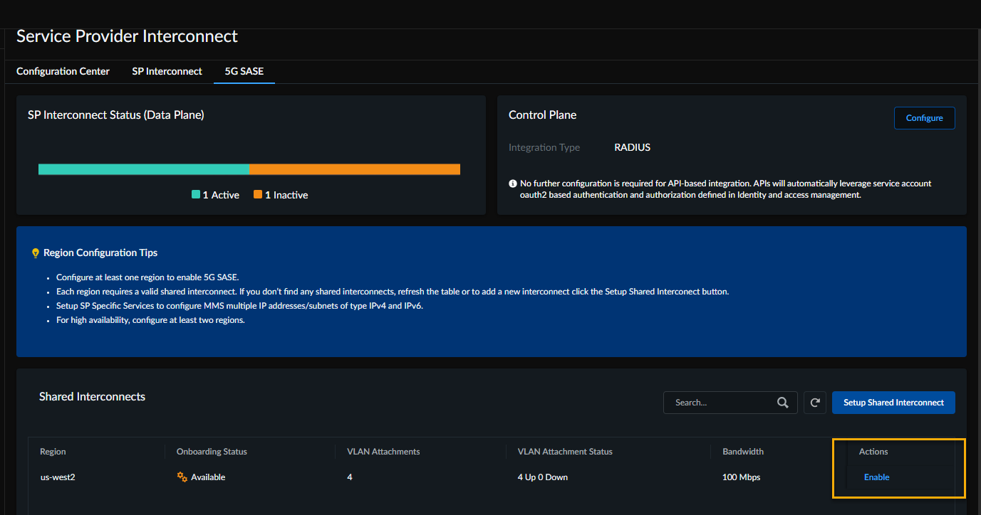Select the 5G SASE tab
Screen dimensions: 981x515
coord(244,71)
